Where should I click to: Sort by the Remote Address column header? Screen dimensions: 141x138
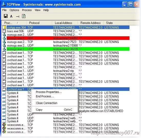[x=91, y=23]
